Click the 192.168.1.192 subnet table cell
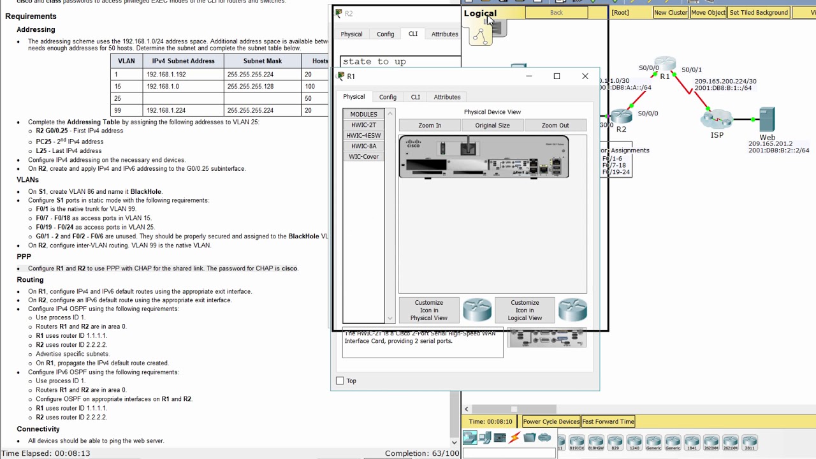 (x=183, y=74)
